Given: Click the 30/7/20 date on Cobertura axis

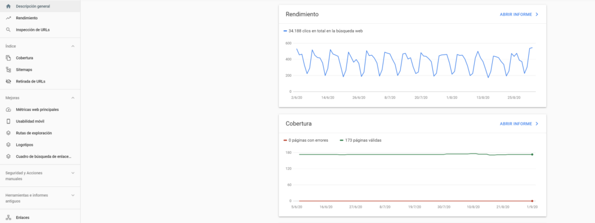Looking at the screenshot, I should point(443,207).
